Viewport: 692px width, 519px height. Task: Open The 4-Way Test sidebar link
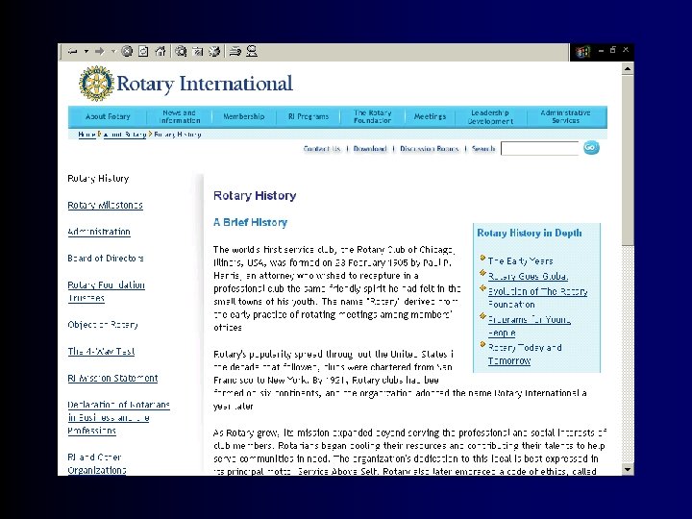101,352
